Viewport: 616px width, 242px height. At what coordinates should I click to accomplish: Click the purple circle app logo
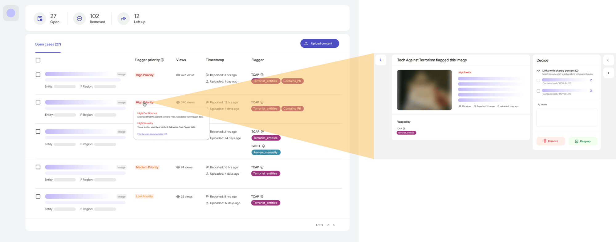point(11,13)
